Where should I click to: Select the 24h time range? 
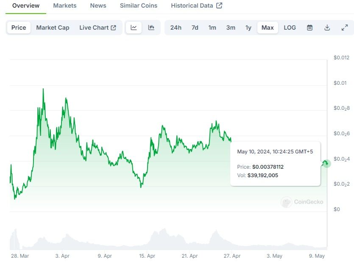click(176, 28)
